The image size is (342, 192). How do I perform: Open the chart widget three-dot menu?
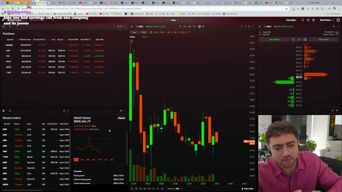tap(253, 26)
